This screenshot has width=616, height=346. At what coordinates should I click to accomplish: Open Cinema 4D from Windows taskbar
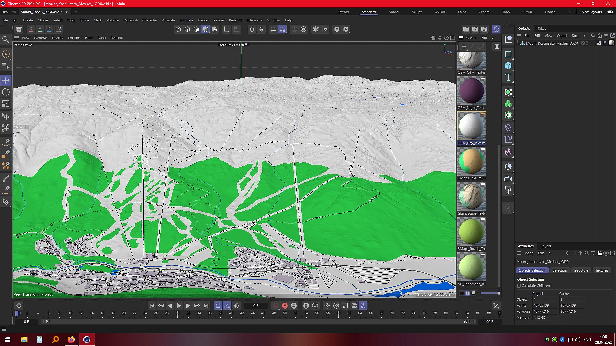tap(87, 340)
